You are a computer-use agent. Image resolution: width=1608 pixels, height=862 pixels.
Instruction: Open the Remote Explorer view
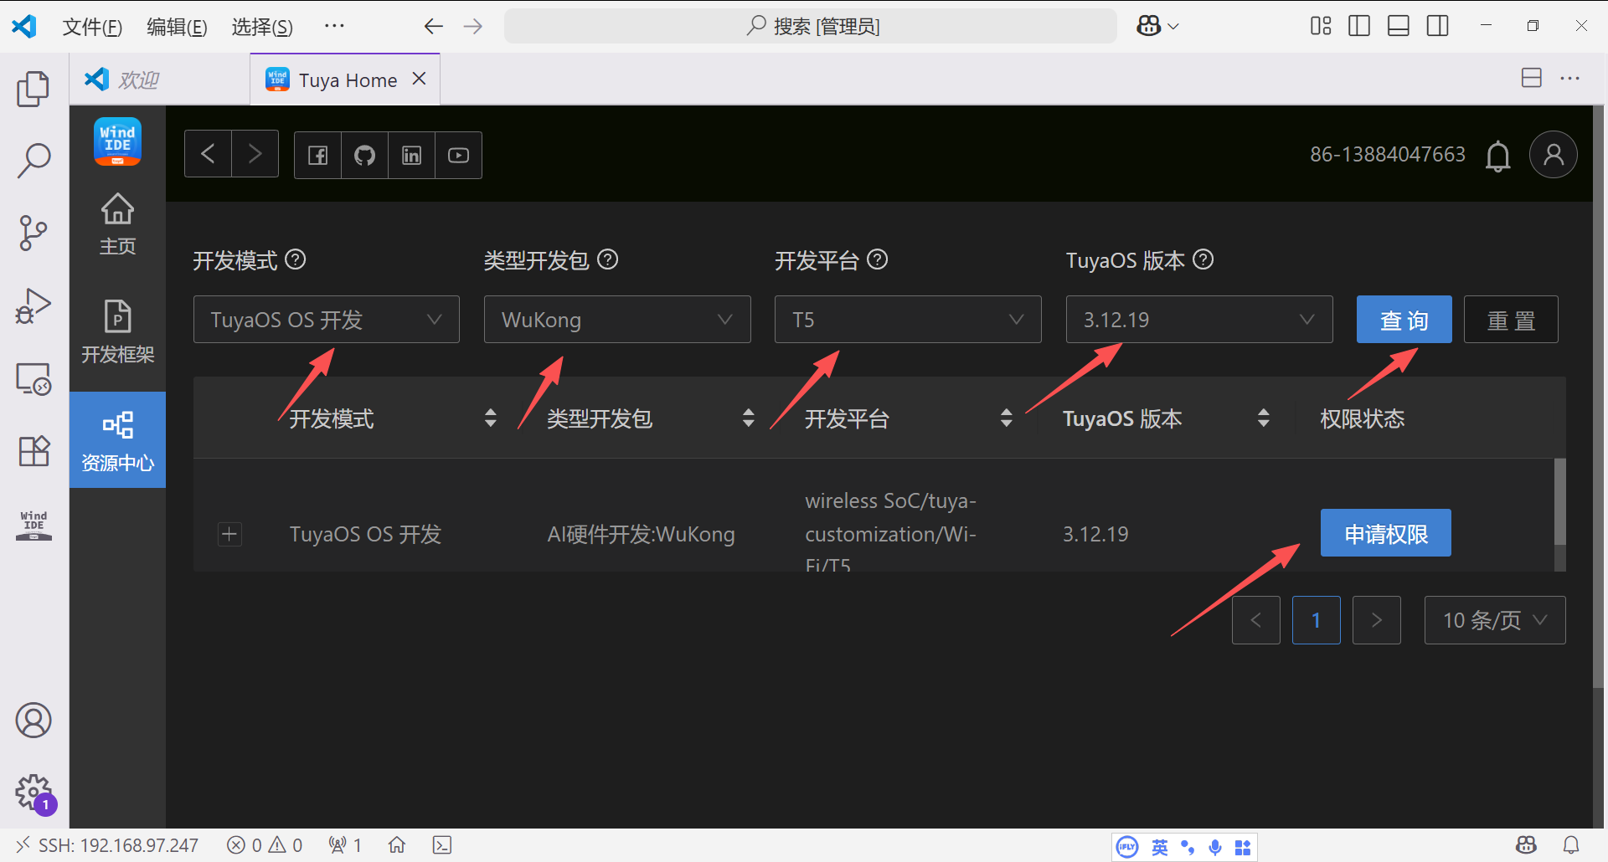(x=33, y=378)
